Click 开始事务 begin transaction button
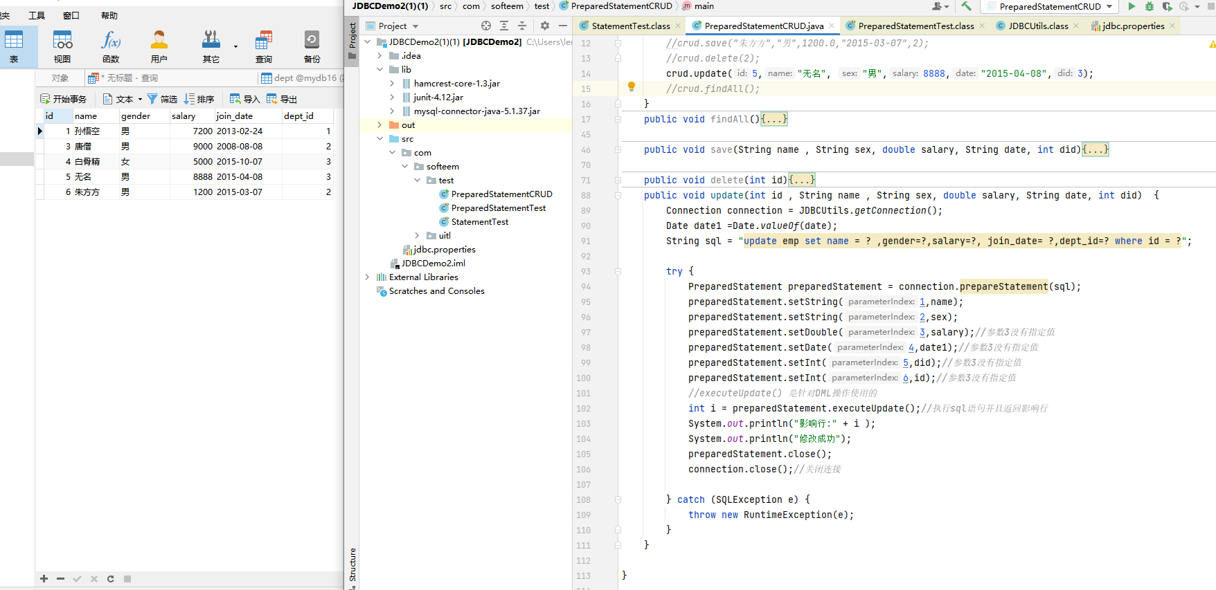 [x=64, y=100]
